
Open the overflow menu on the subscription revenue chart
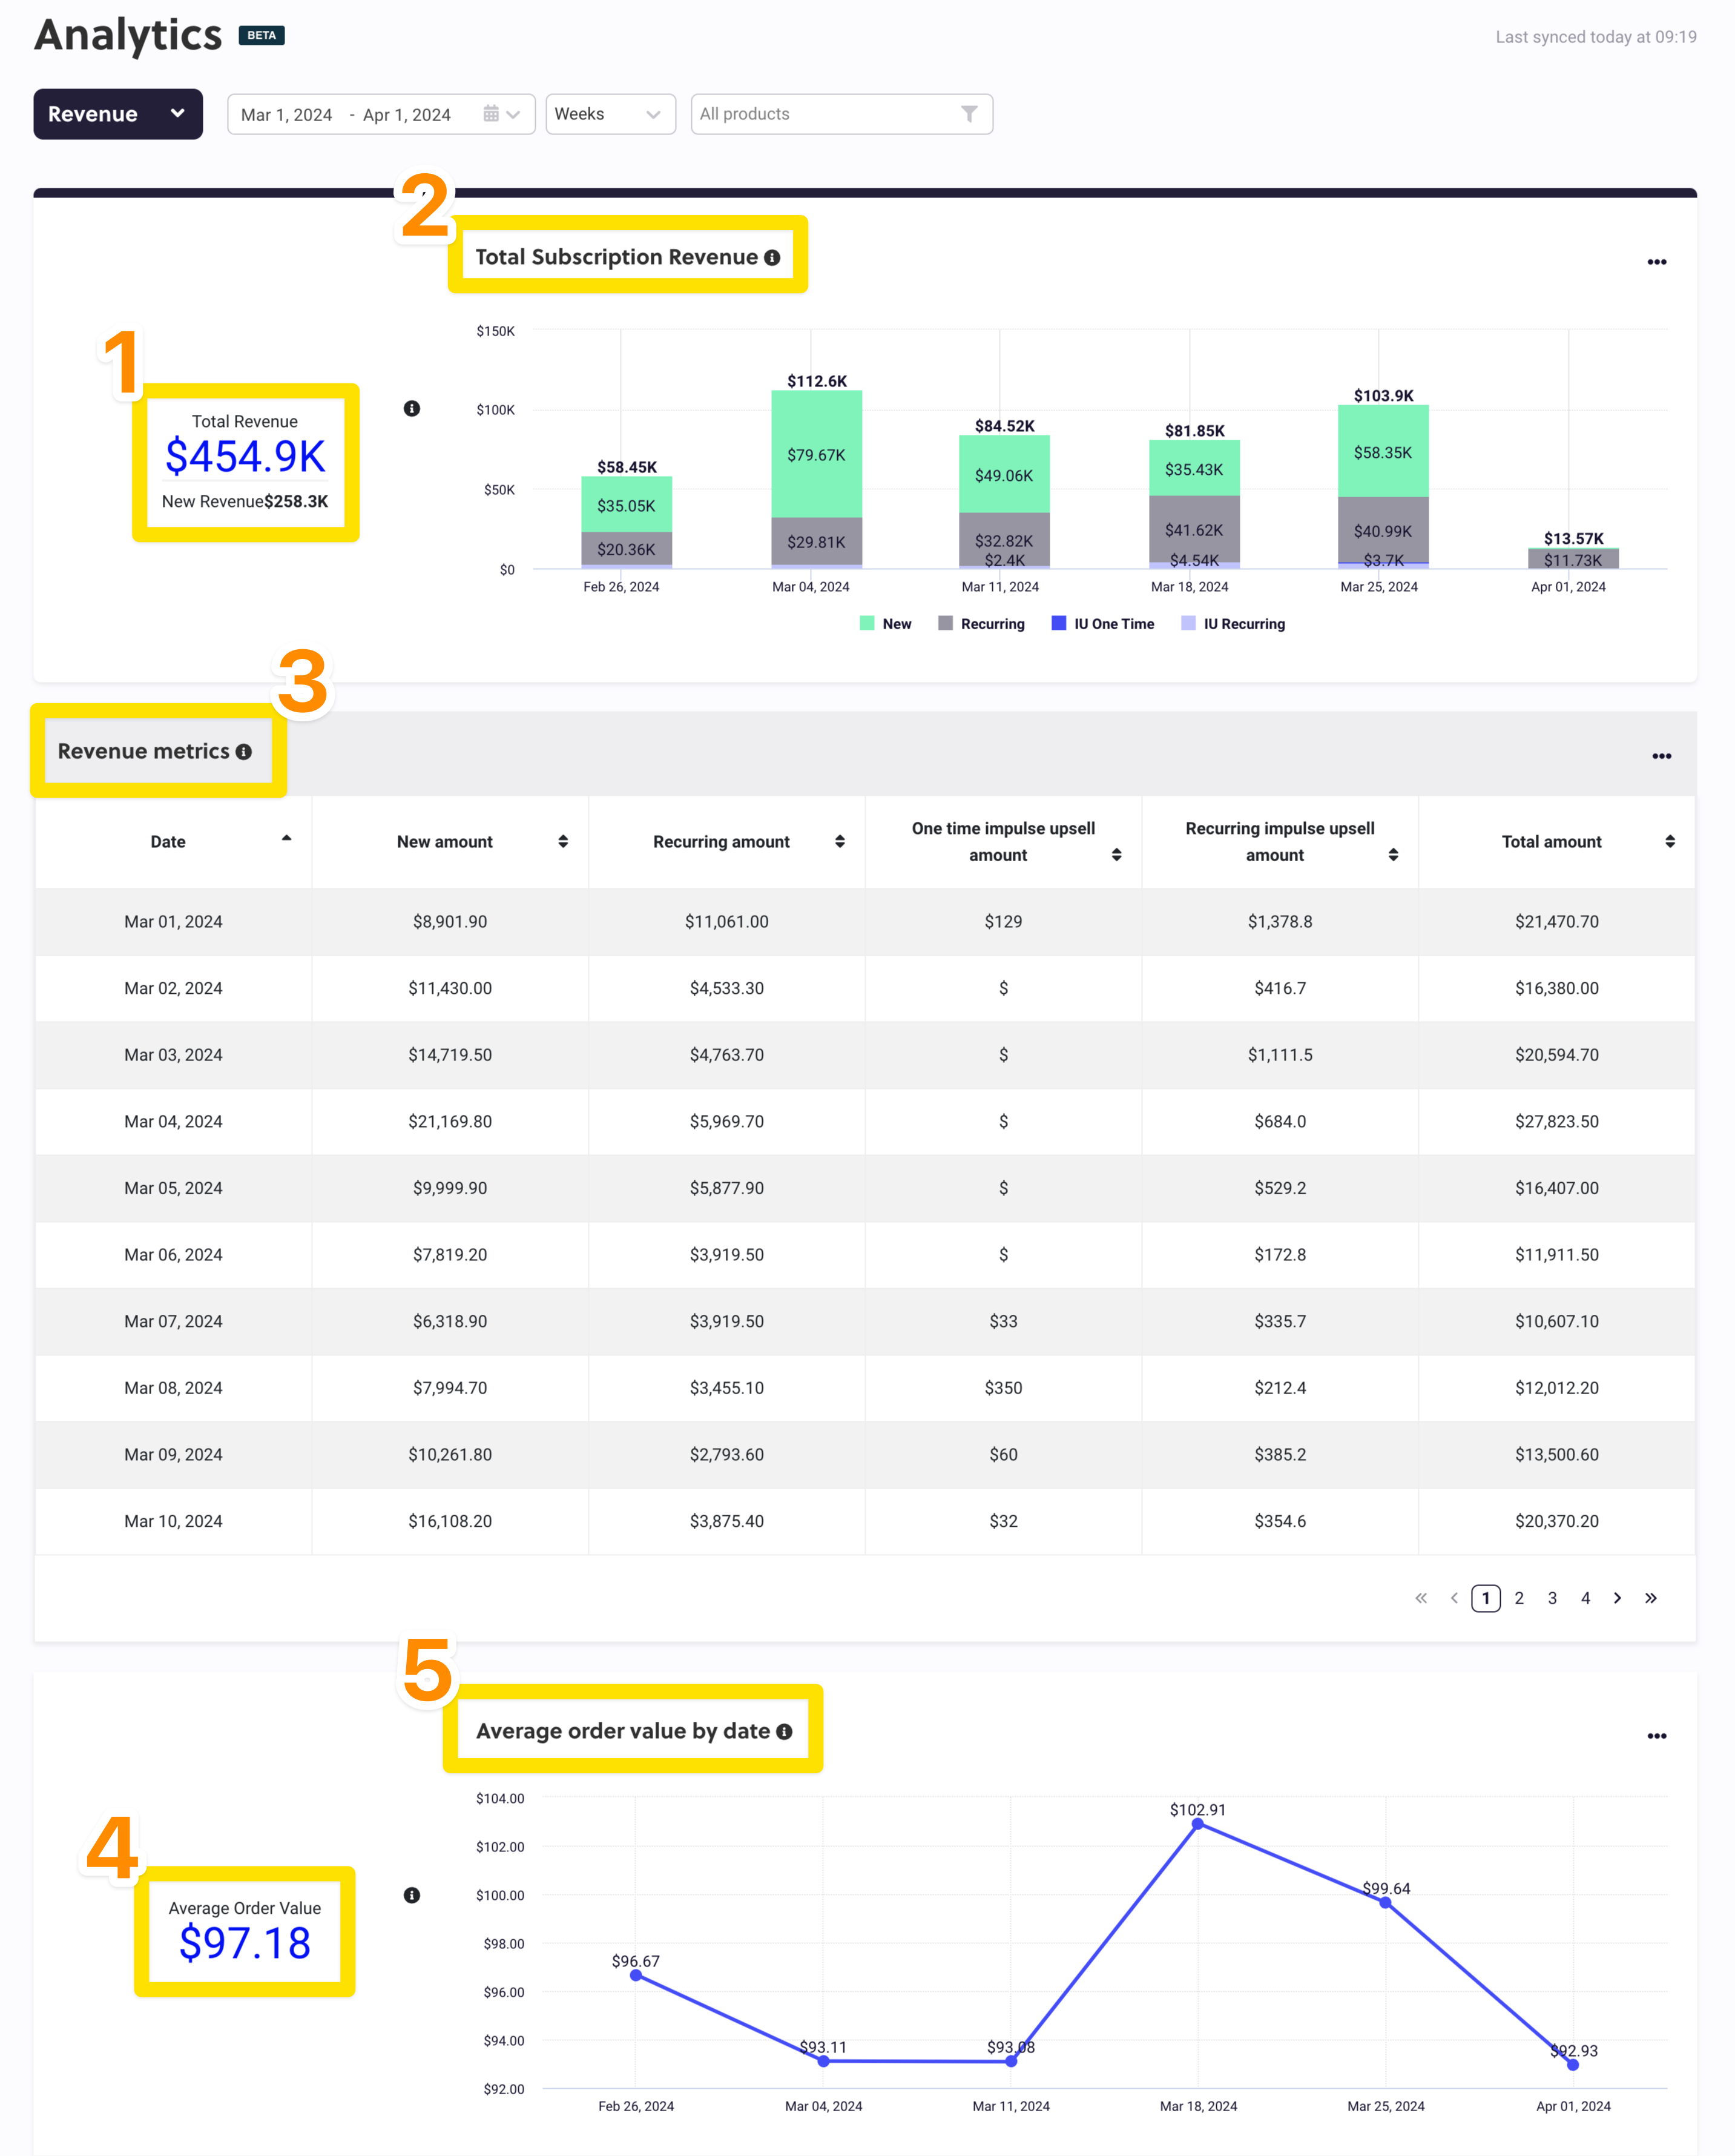pos(1656,262)
